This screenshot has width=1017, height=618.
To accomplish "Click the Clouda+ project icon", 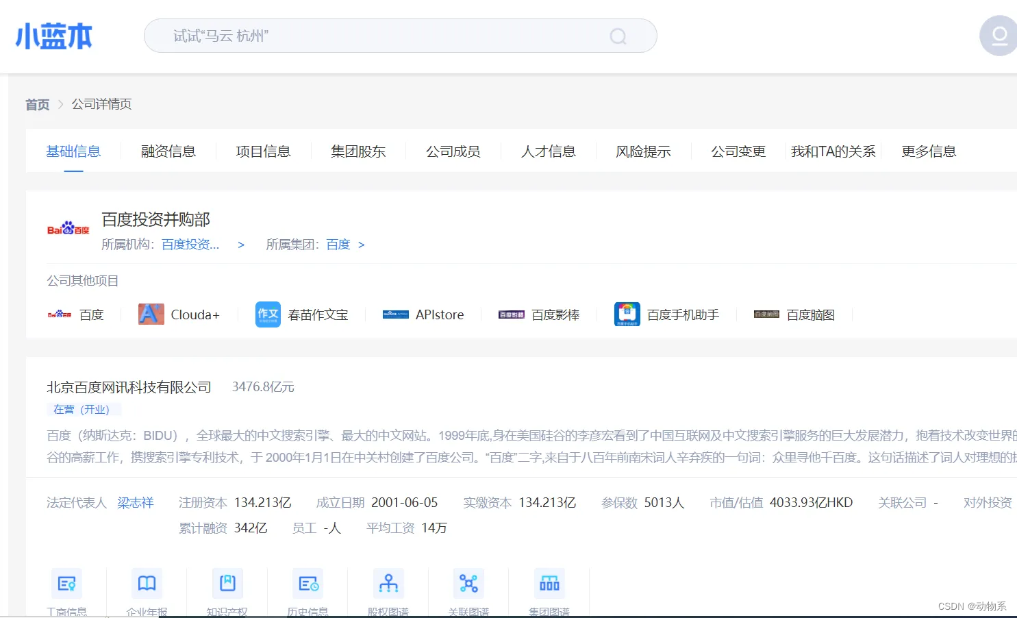I will point(151,314).
